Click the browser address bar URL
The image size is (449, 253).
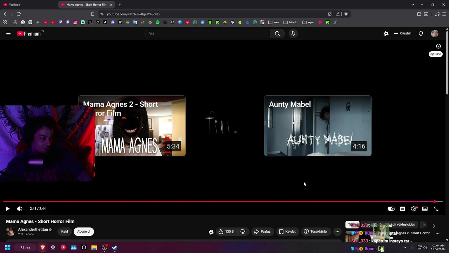click(133, 14)
